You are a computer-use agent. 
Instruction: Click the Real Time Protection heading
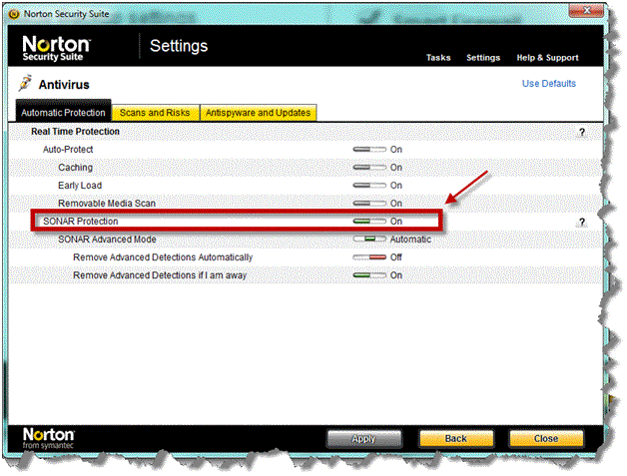pyautogui.click(x=75, y=132)
